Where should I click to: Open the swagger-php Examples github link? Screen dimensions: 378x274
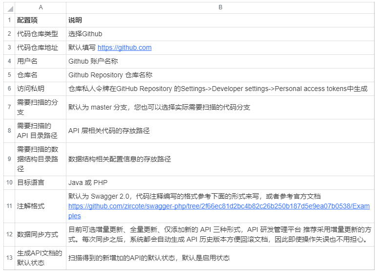[x=219, y=211]
